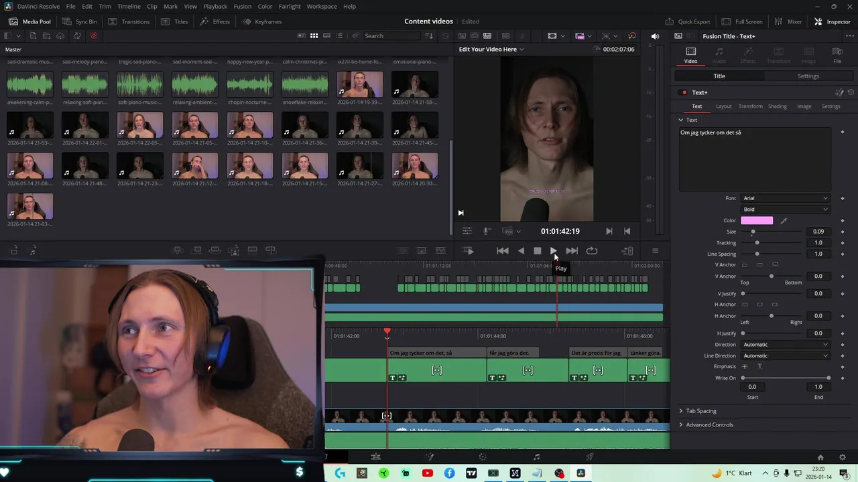858x482 pixels.
Task: Open the Fairlight menu
Action: 290,6
